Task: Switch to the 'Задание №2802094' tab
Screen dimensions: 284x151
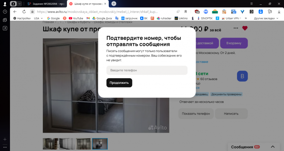Action: pos(46,4)
